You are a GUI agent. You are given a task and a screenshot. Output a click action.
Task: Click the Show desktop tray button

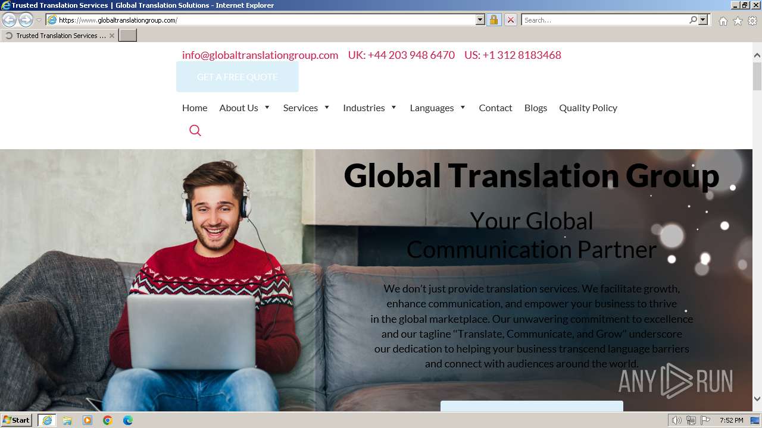[755, 420]
